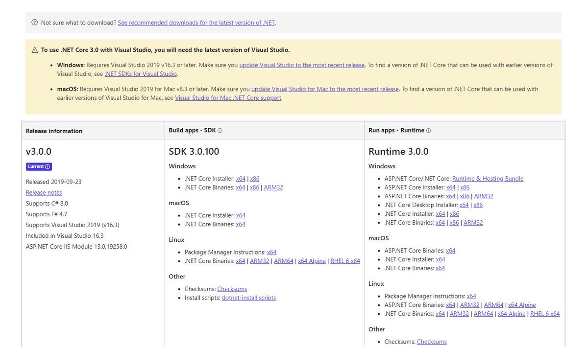This screenshot has height=347, width=588.
Task: Download Runtime Windows ASP.NET Core Installer x64
Action: (451, 187)
